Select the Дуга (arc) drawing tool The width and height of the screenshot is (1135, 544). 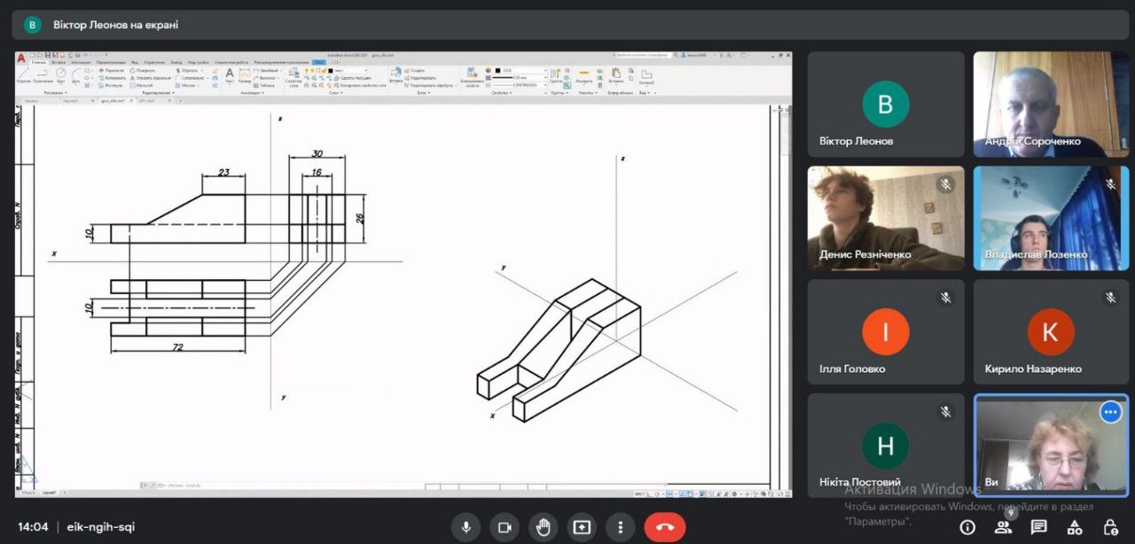(75, 74)
